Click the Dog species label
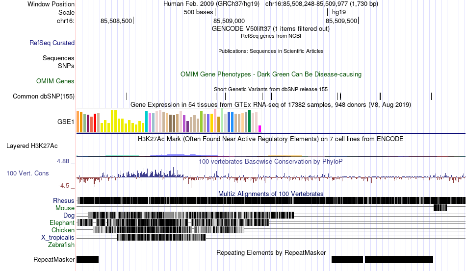 pos(69,215)
